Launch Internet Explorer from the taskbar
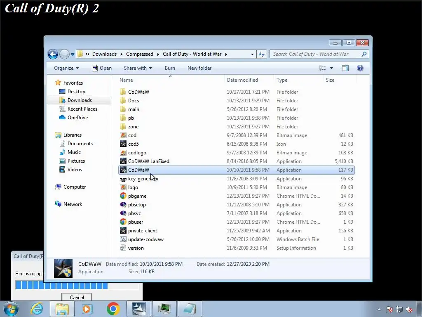This screenshot has height=317, width=422. [x=37, y=309]
